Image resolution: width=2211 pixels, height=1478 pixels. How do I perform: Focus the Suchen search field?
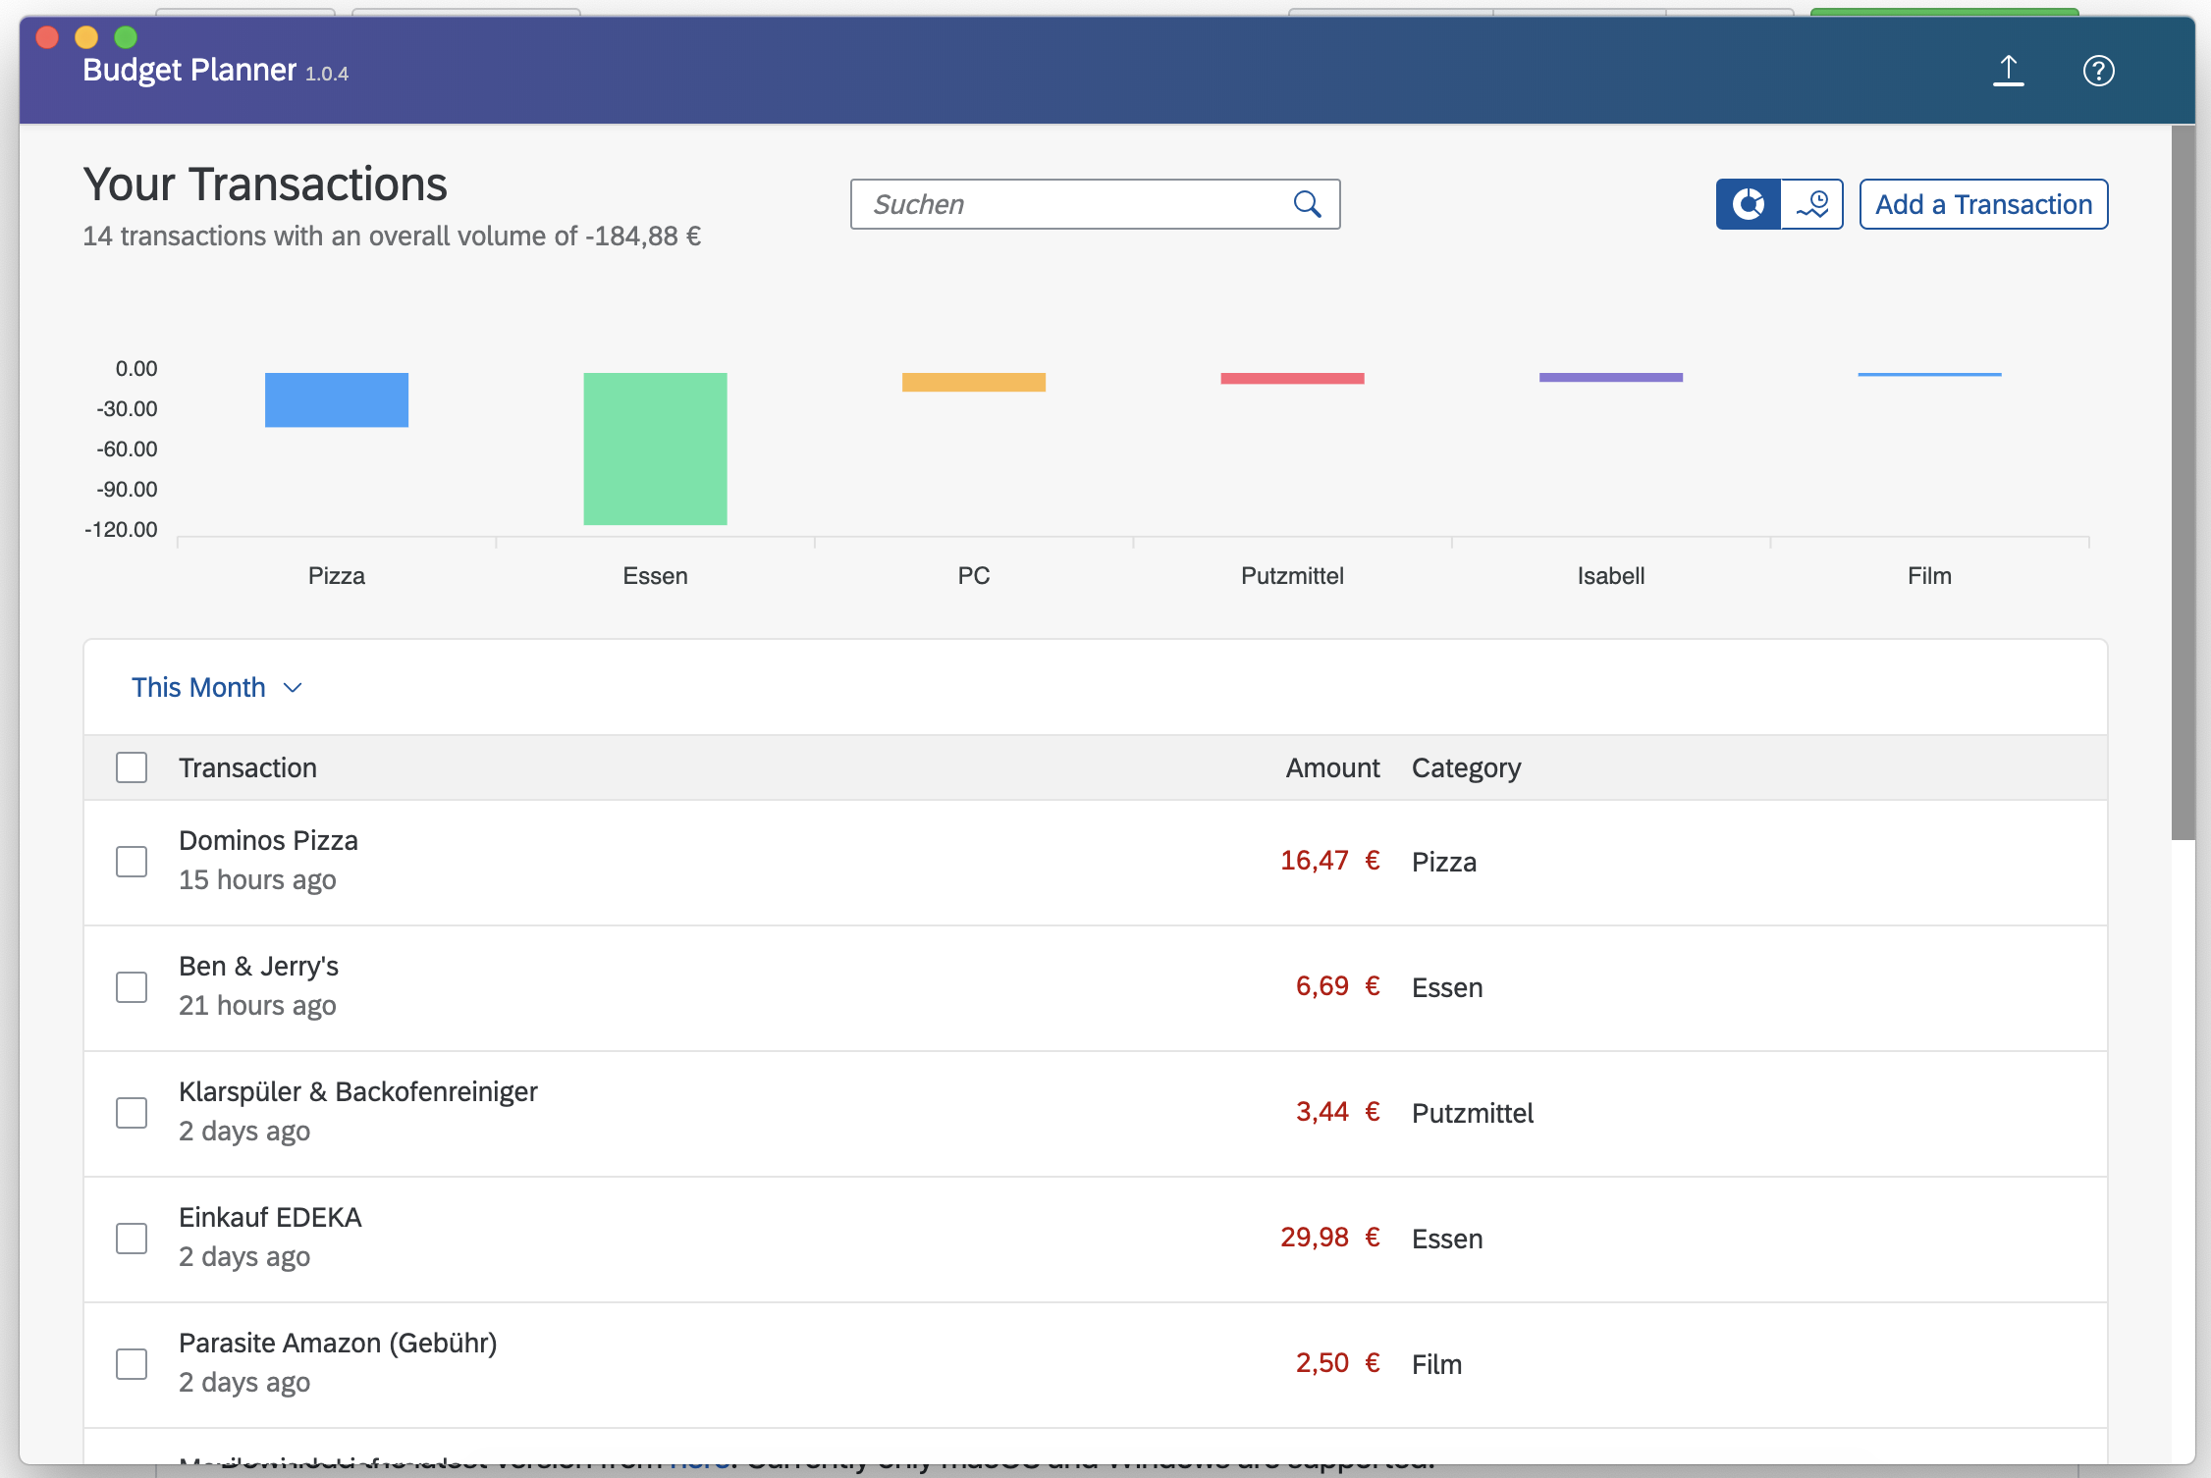click(x=1095, y=204)
